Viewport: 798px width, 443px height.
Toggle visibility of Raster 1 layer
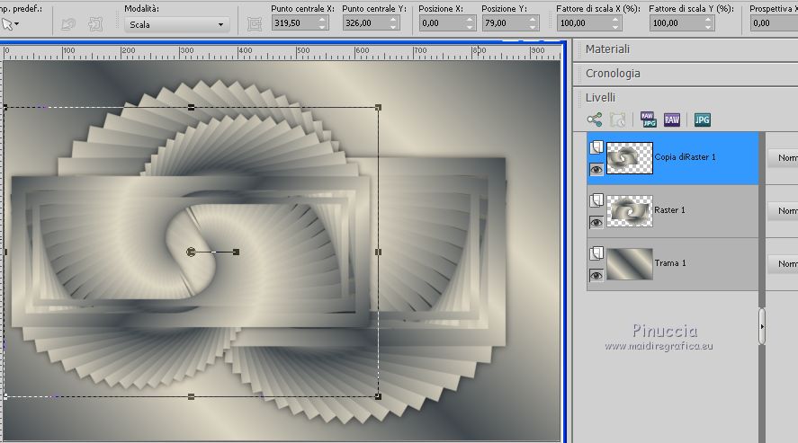point(596,222)
